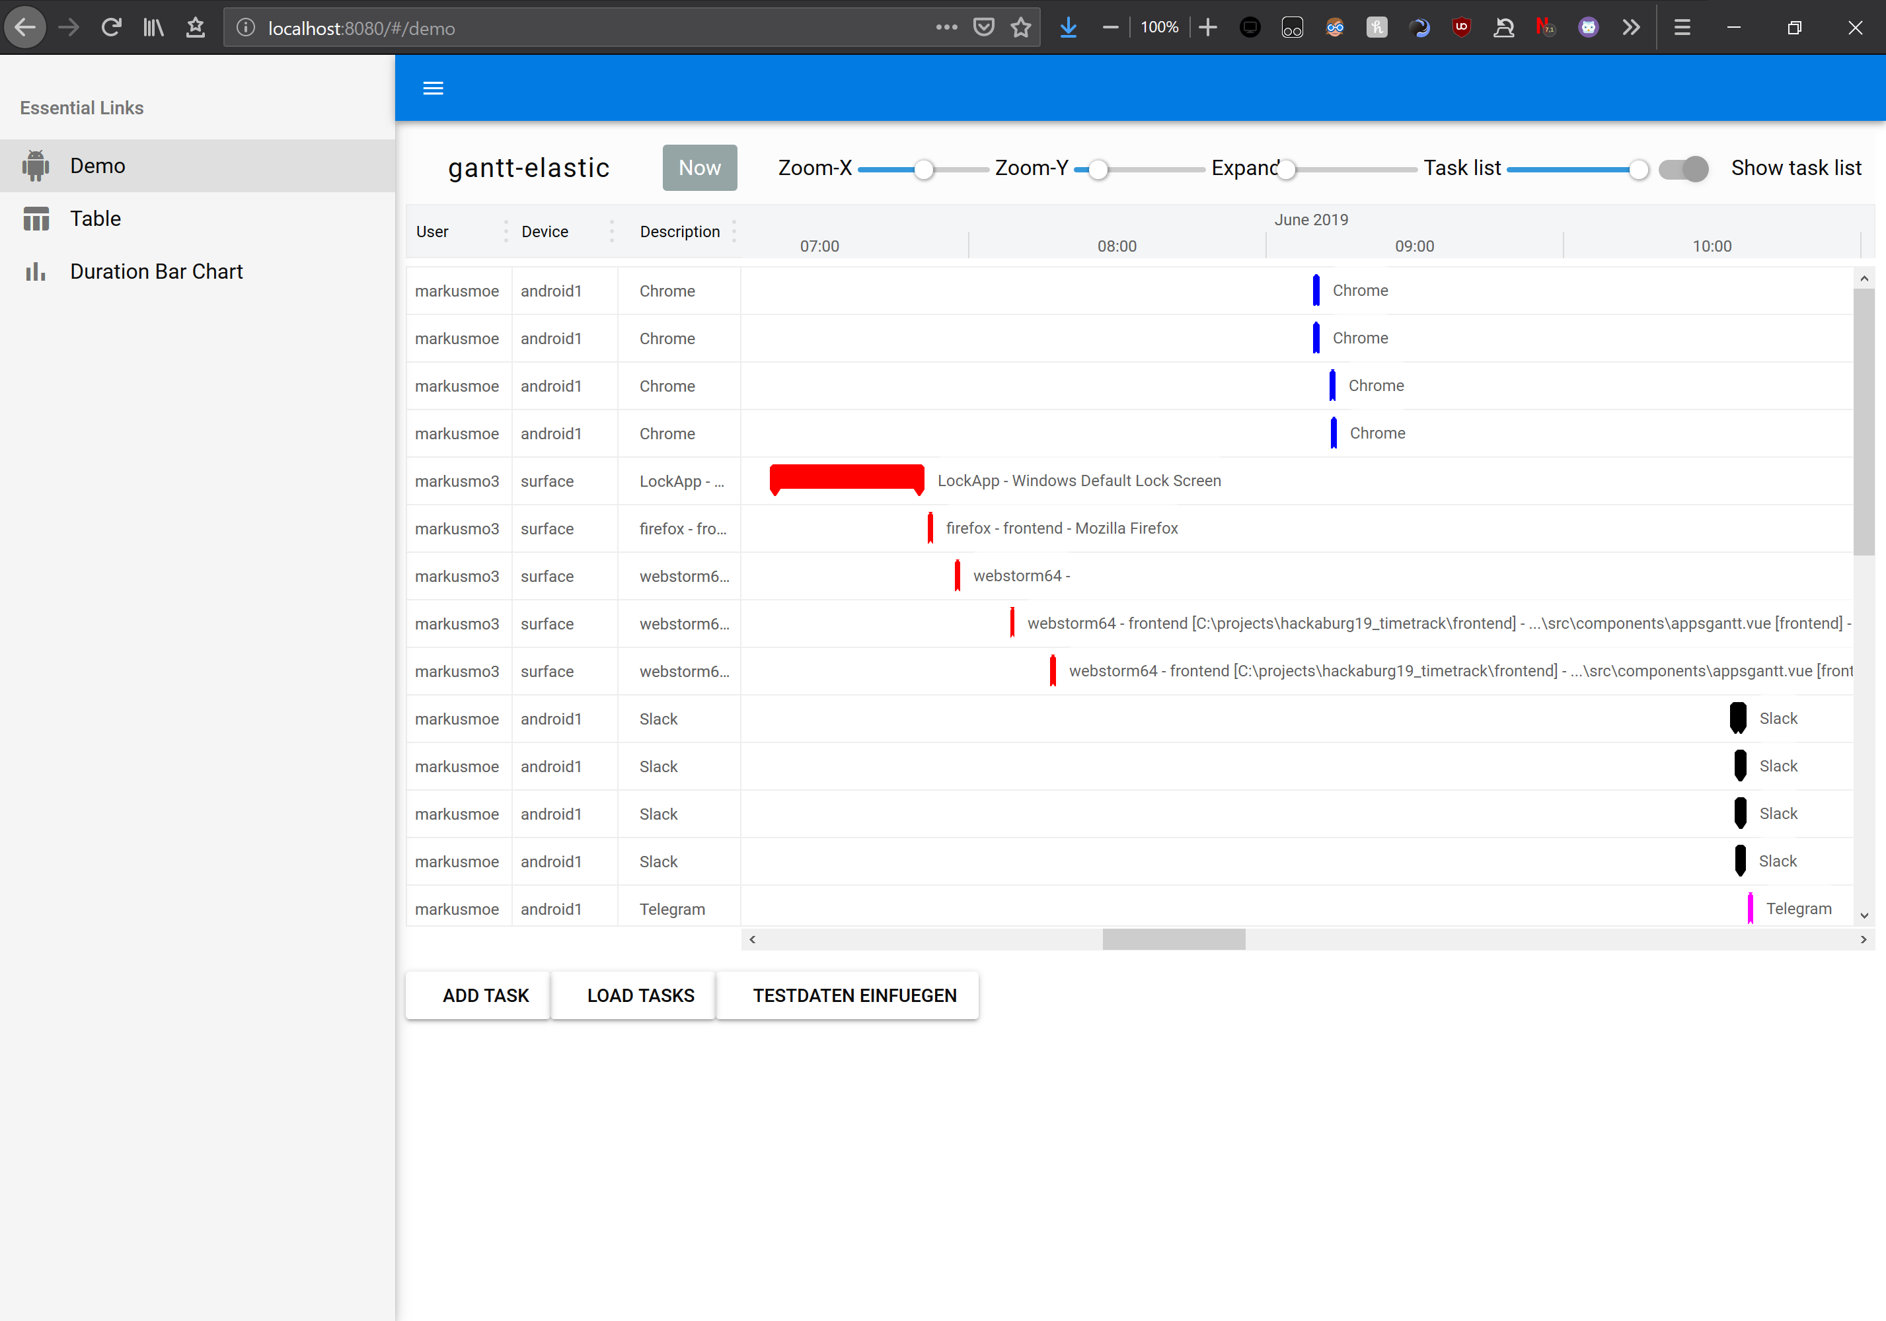Image resolution: width=1886 pixels, height=1321 pixels.
Task: Open Duration Bar Chart in sidebar
Action: tap(156, 271)
